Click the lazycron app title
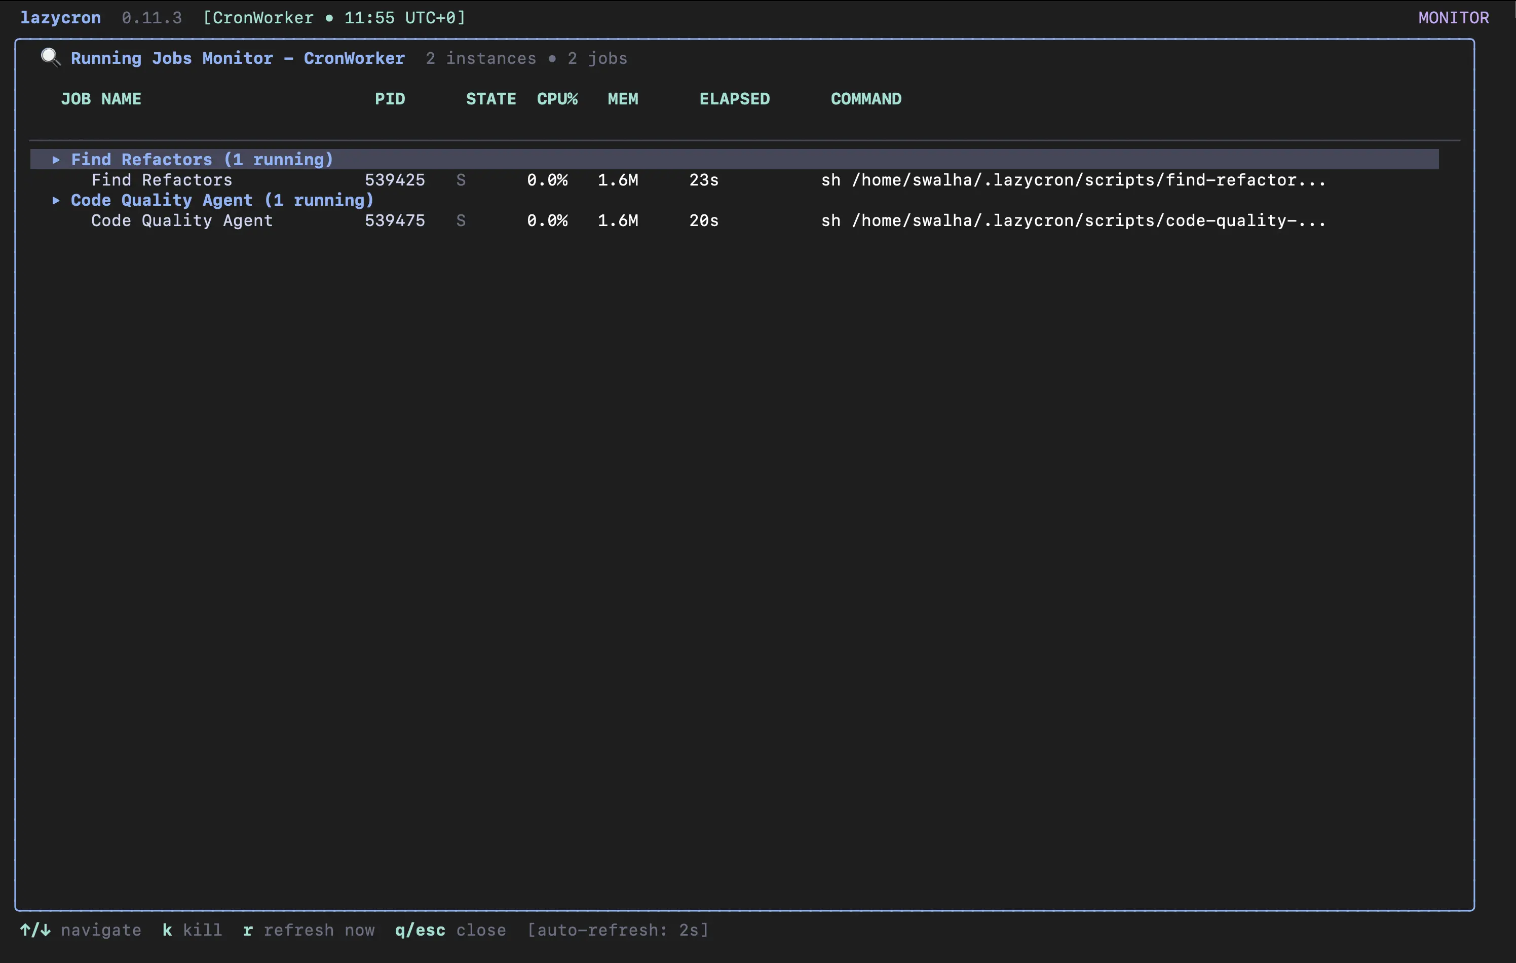Image resolution: width=1516 pixels, height=963 pixels. pyautogui.click(x=60, y=18)
